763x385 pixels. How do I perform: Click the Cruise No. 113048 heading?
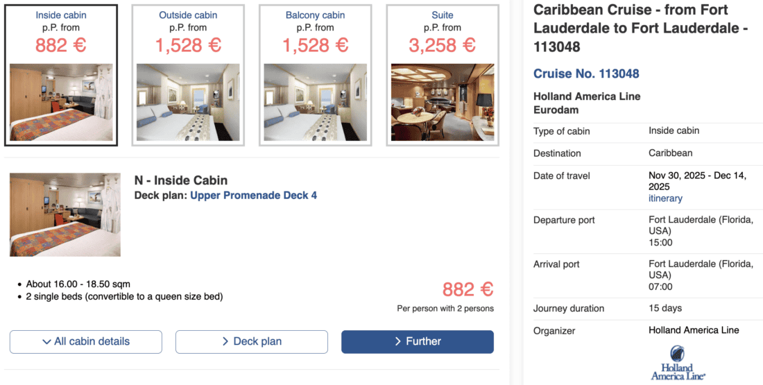(x=586, y=74)
